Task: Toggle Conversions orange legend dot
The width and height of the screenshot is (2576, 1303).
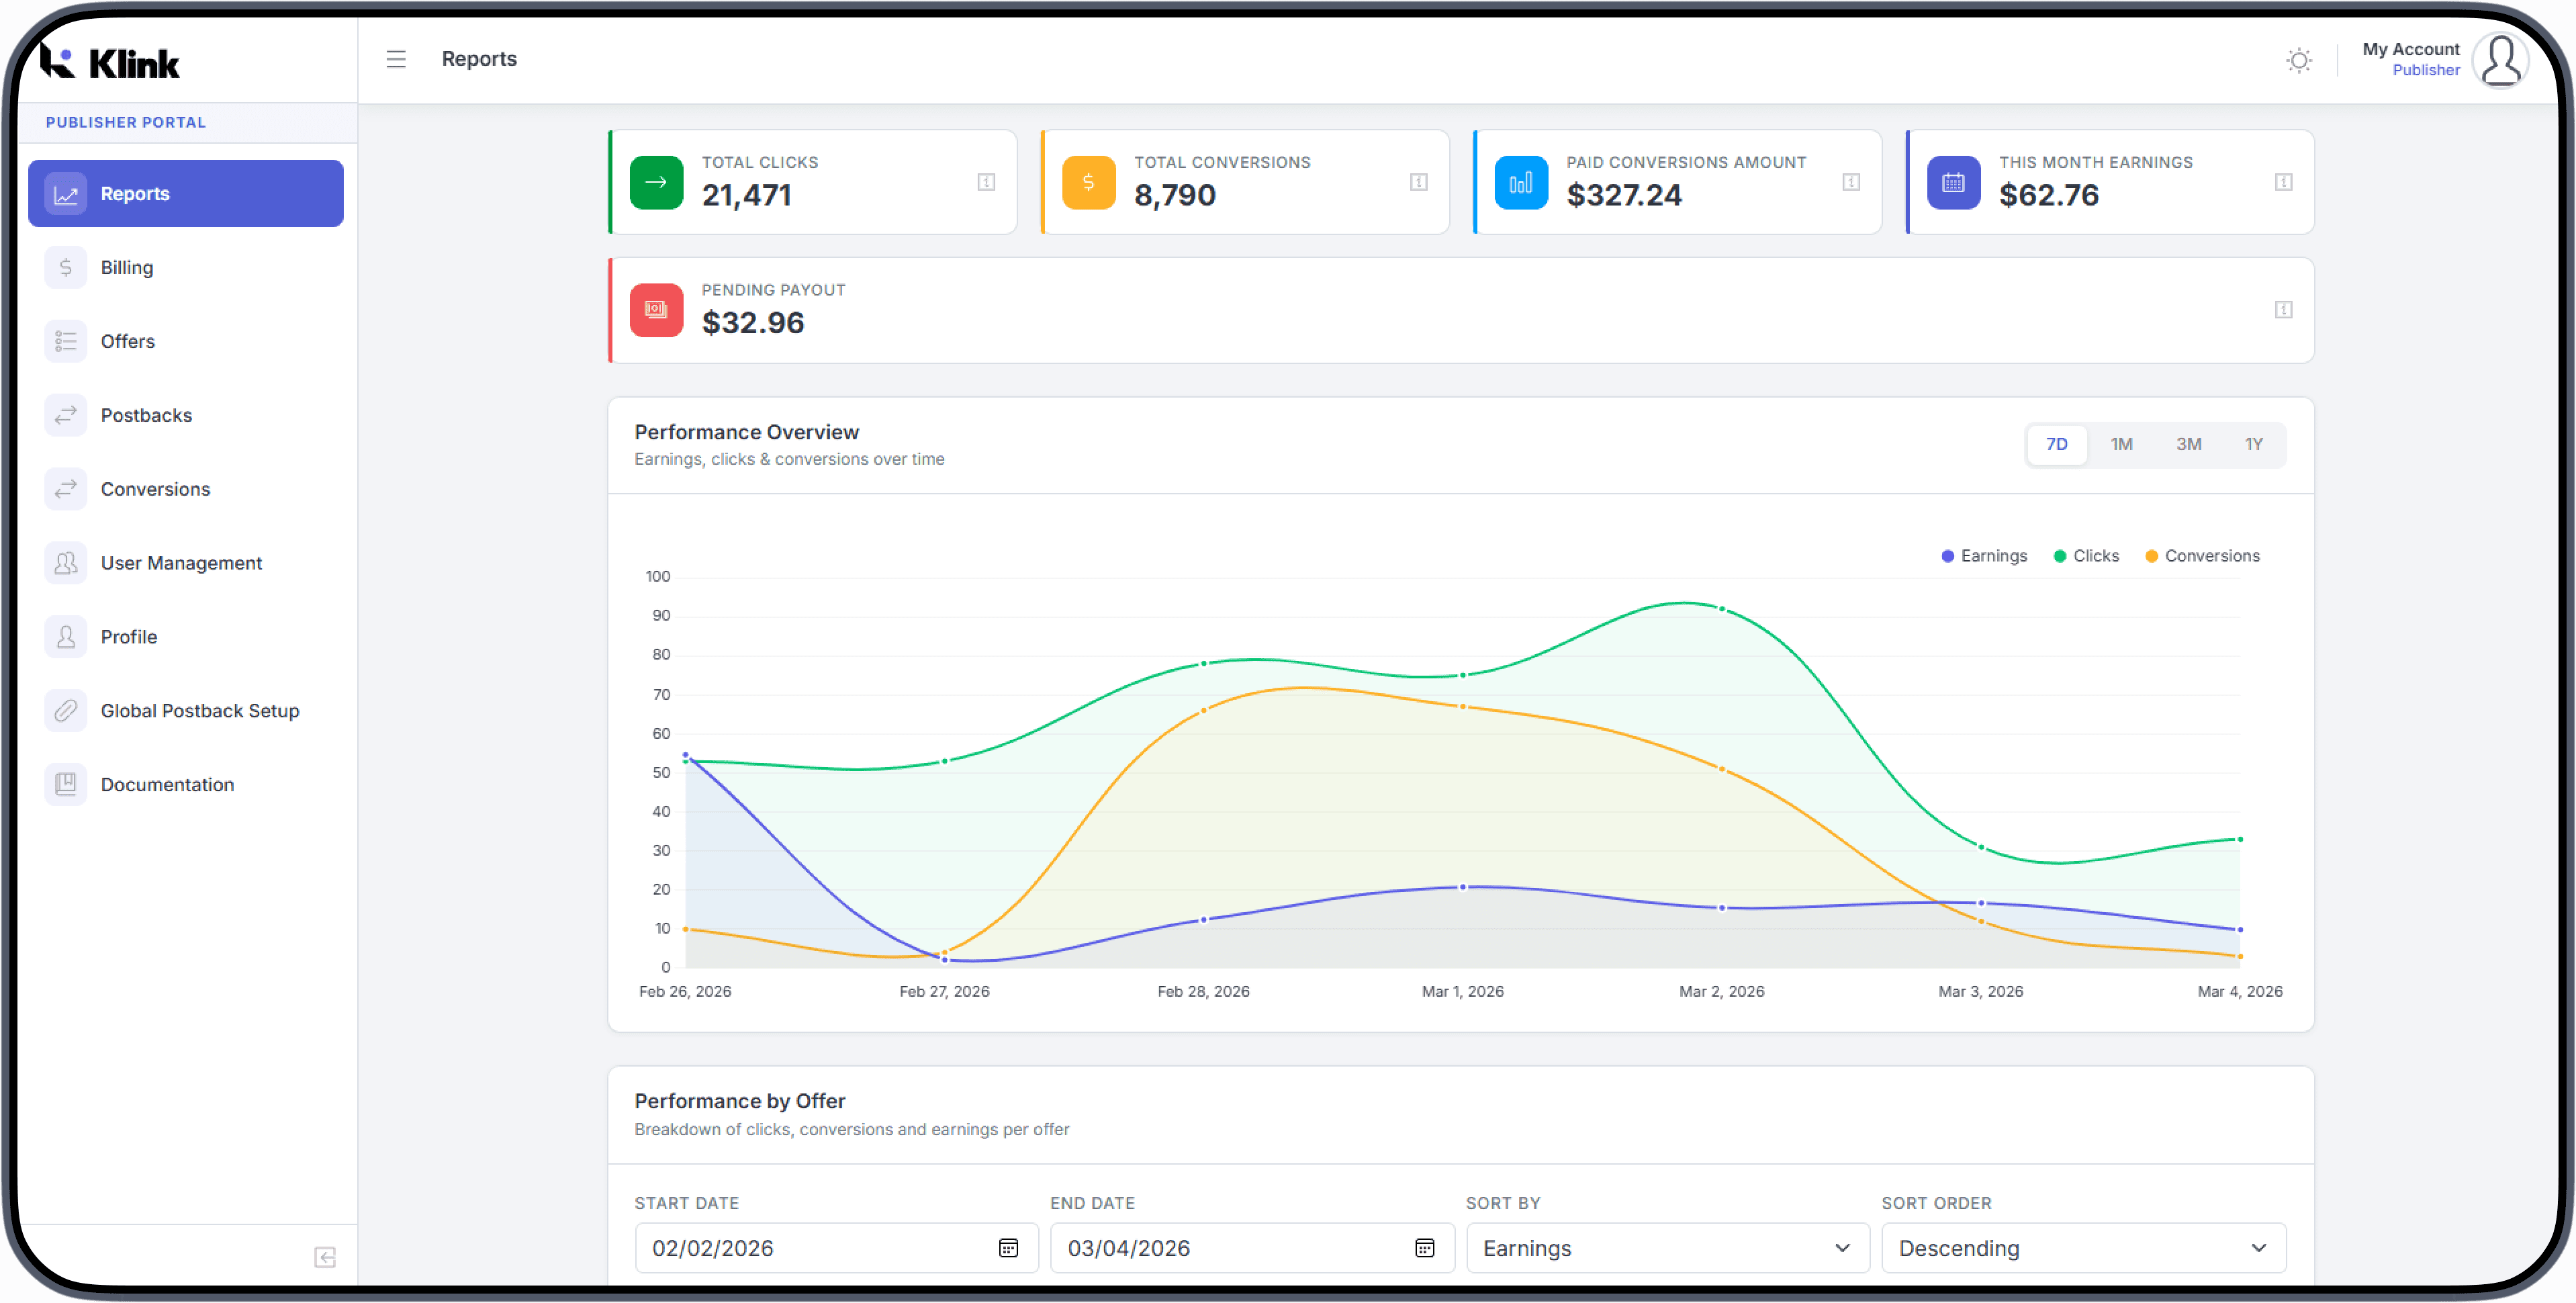Action: [x=2151, y=556]
